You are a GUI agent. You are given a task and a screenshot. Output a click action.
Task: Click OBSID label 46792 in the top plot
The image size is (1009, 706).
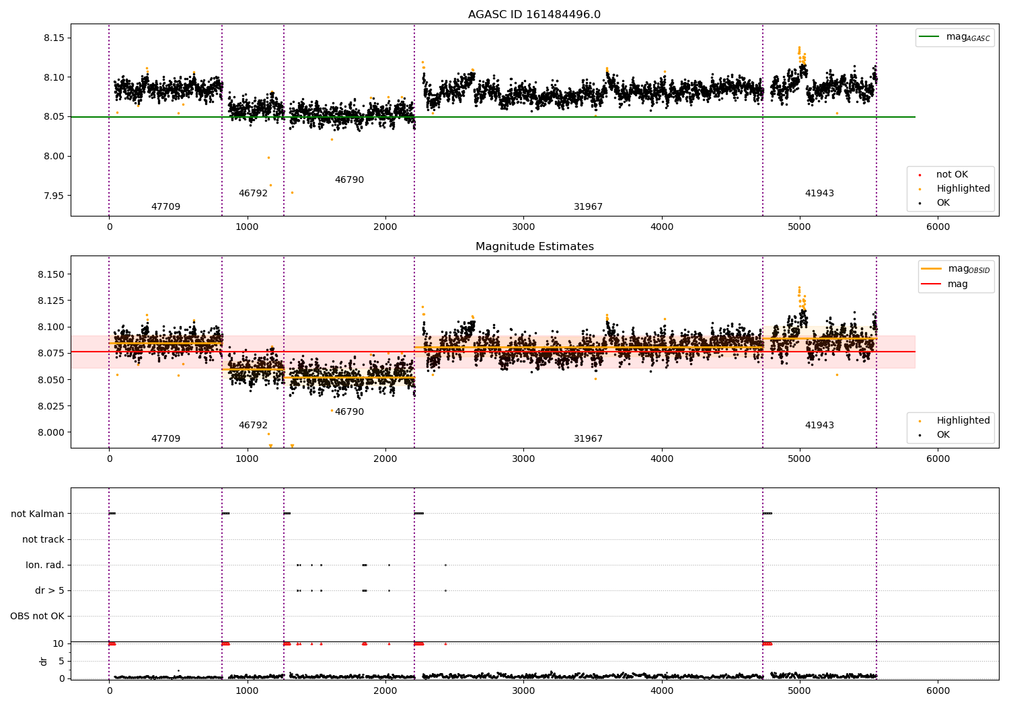point(253,194)
